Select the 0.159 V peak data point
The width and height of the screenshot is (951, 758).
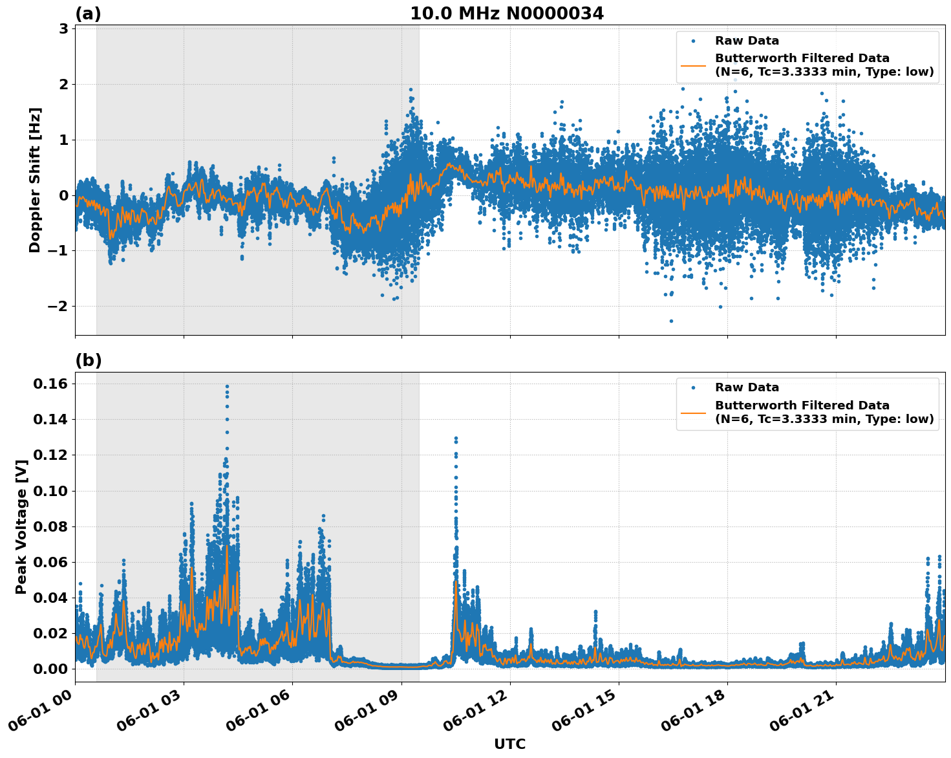point(227,385)
